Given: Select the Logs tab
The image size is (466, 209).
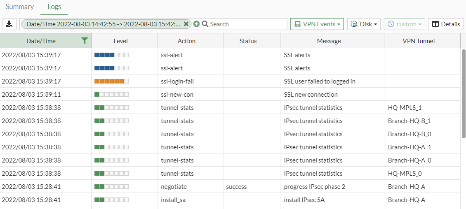Looking at the screenshot, I should (54, 7).
